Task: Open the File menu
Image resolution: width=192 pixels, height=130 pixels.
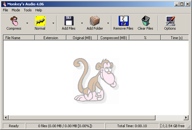Action: pyautogui.click(x=5, y=10)
